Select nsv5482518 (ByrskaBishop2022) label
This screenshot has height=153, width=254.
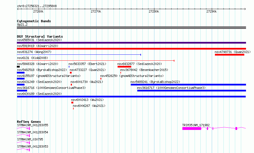(42, 70)
